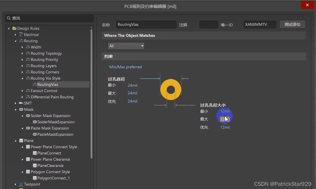The image size is (316, 189).
Task: Collapse the Routing rules node
Action: pyautogui.click(x=16, y=41)
